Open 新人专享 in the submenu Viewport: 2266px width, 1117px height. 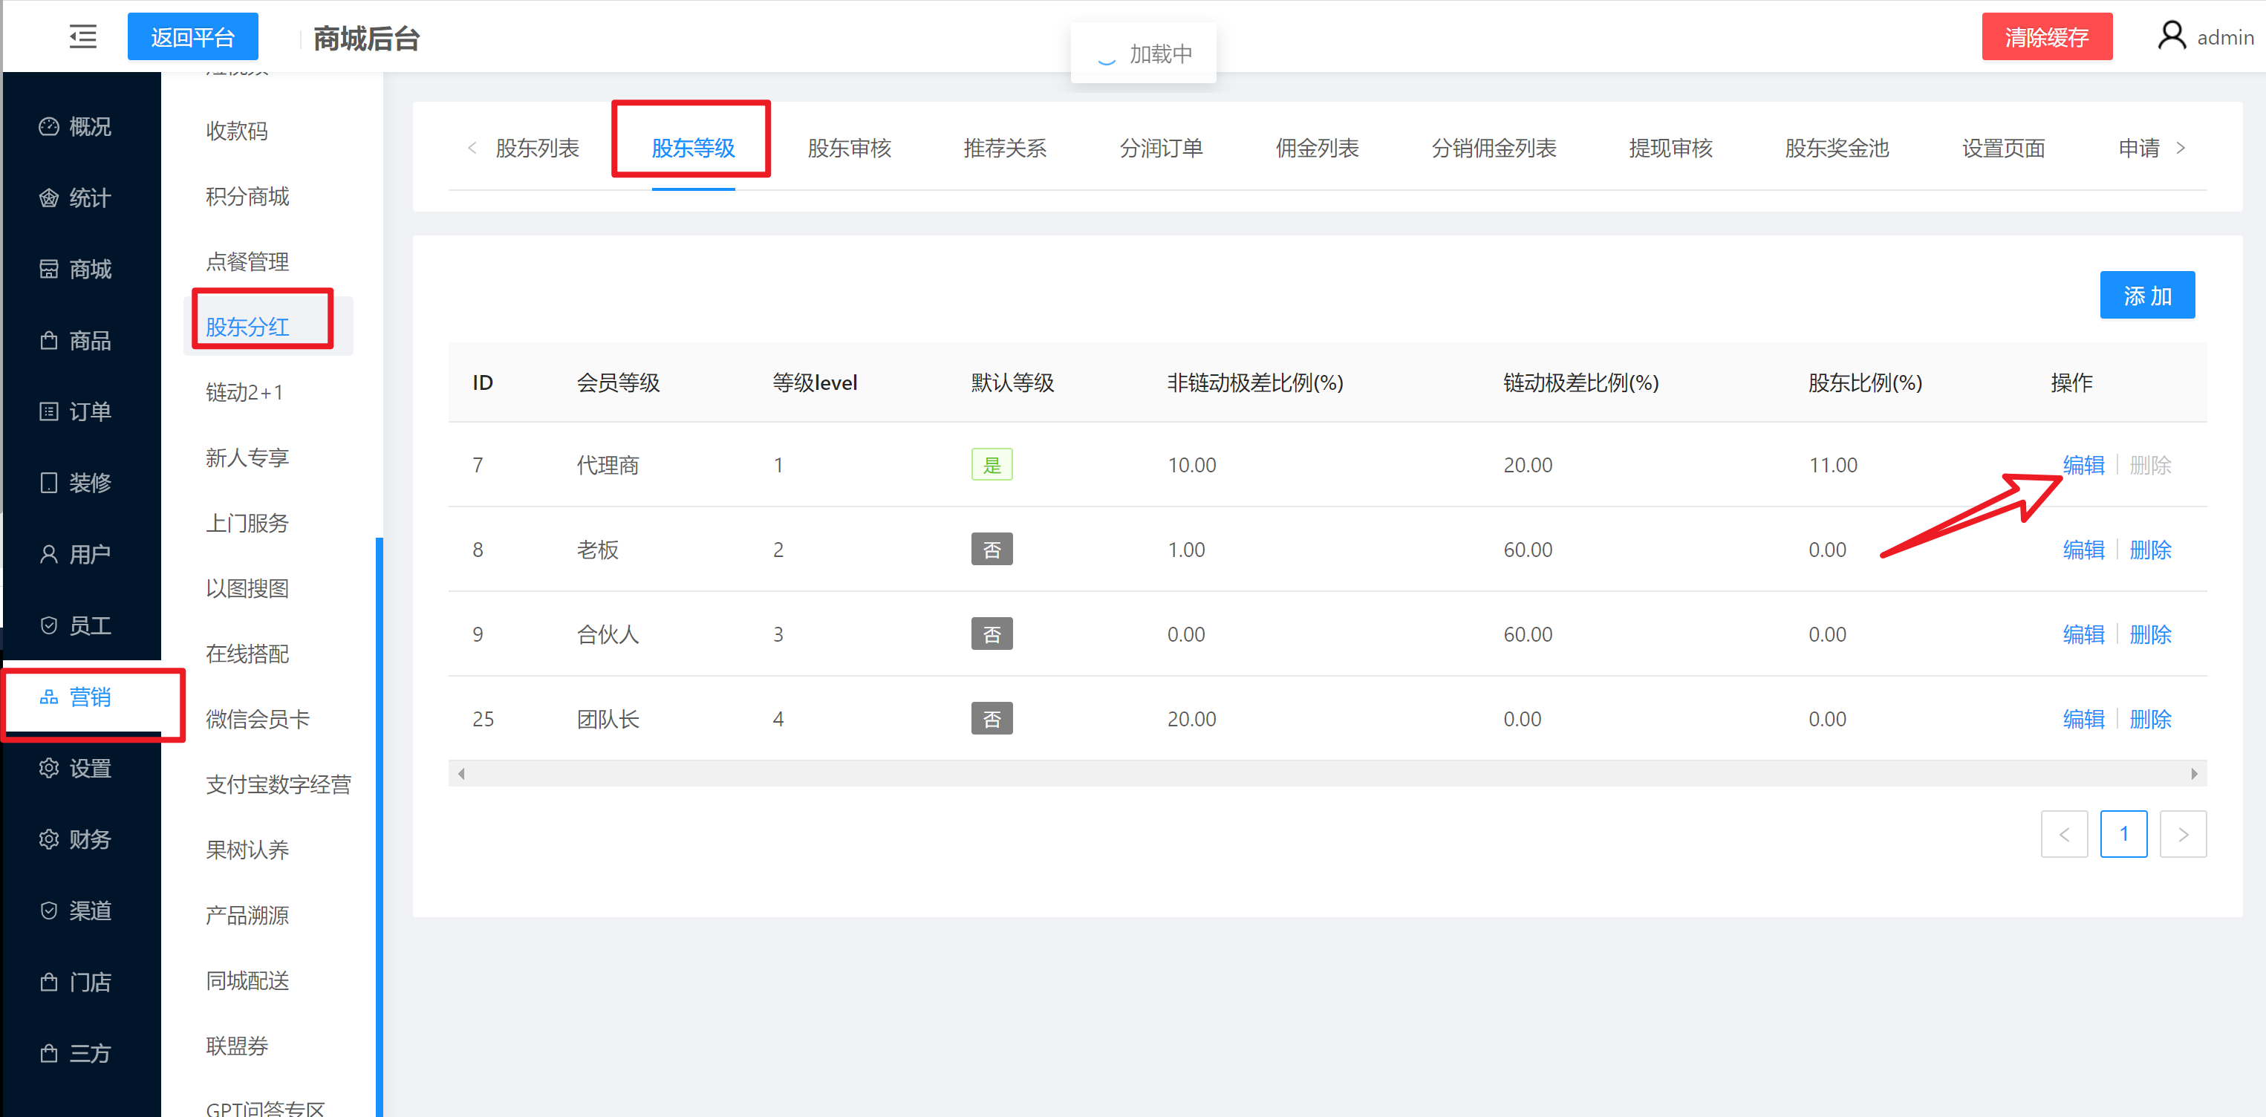(247, 457)
